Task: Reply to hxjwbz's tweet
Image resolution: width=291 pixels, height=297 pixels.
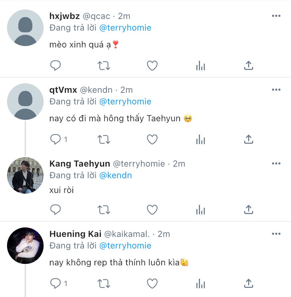Action: [x=55, y=65]
